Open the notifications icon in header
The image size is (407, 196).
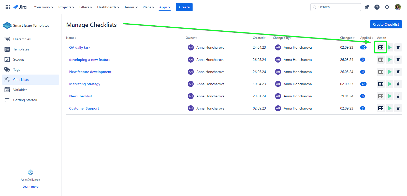pos(367,7)
